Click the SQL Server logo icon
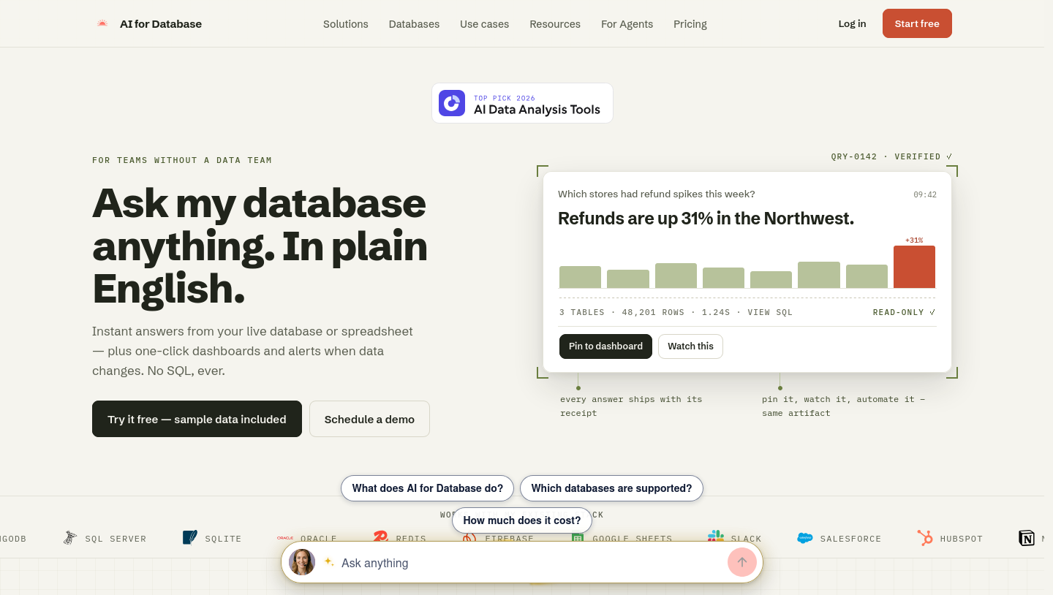Image resolution: width=1053 pixels, height=595 pixels. (70, 538)
